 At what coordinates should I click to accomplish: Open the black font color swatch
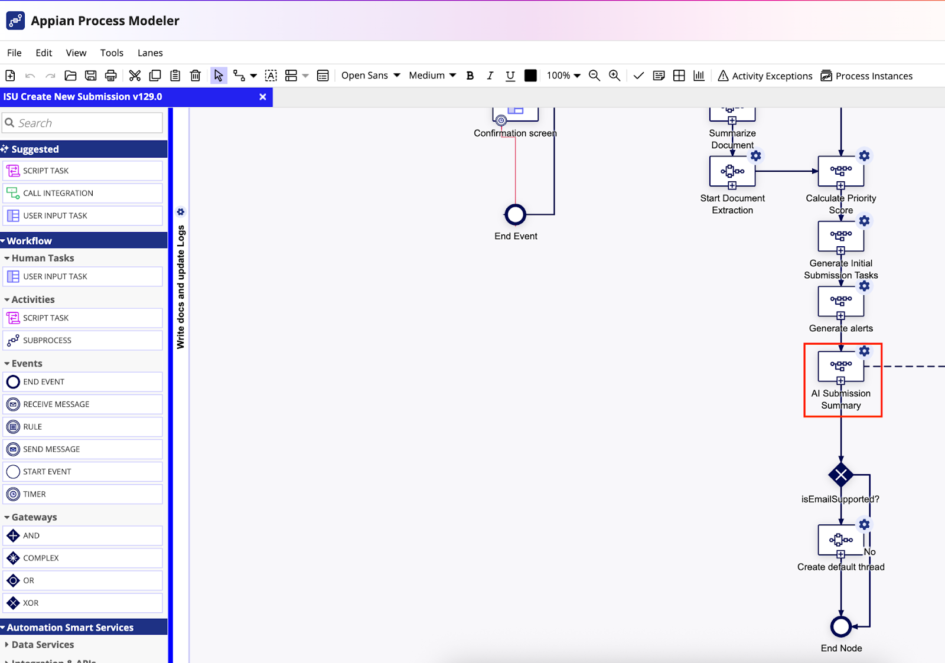point(530,76)
